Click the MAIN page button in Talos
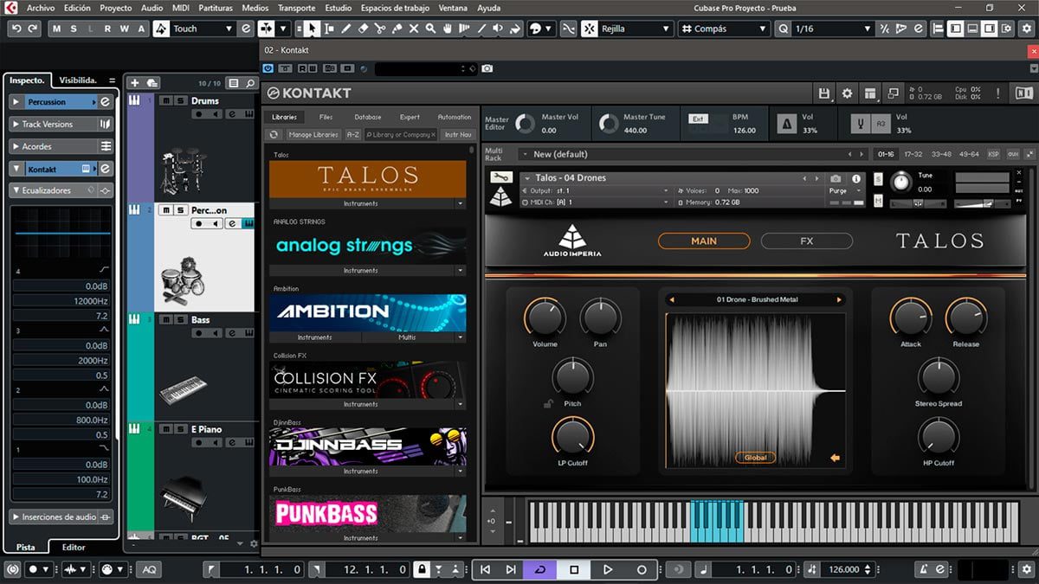The image size is (1039, 584). 703,241
